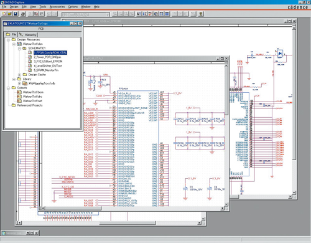Screen dimensions: 311x243
Task: Open the Help menu
Action: click(96, 7)
